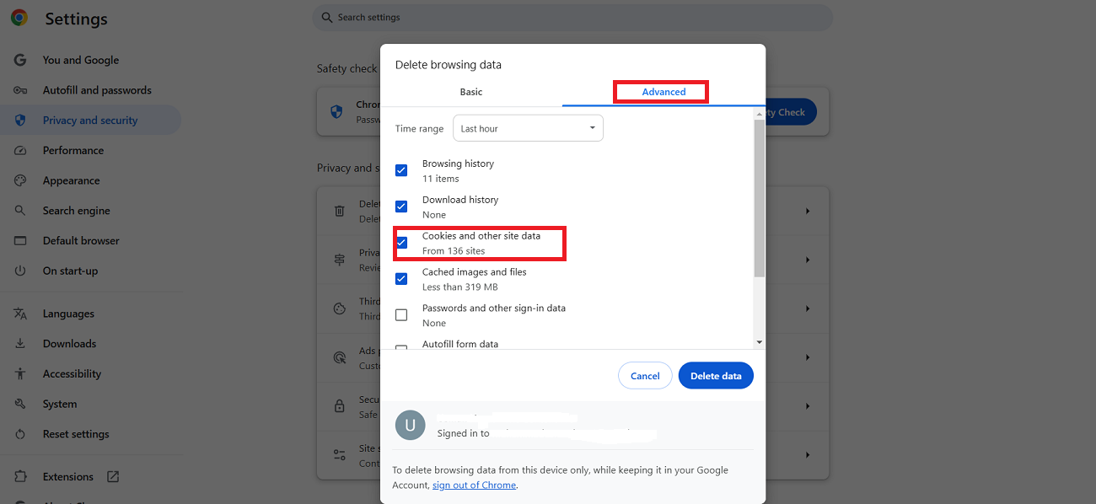The height and width of the screenshot is (504, 1096).
Task: Open Languages via translate icon
Action: 20,313
